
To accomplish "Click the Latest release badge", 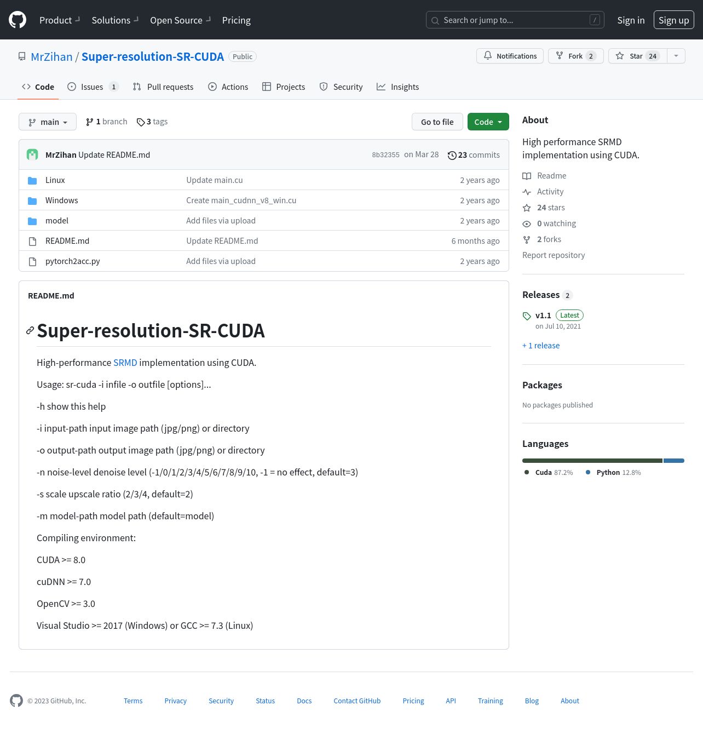I will [569, 316].
